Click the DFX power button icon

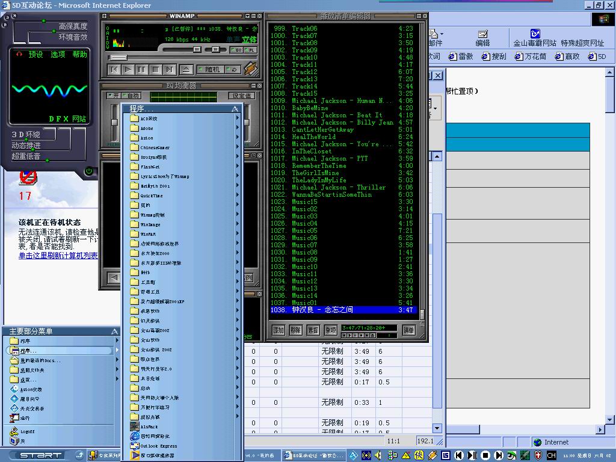click(x=90, y=171)
